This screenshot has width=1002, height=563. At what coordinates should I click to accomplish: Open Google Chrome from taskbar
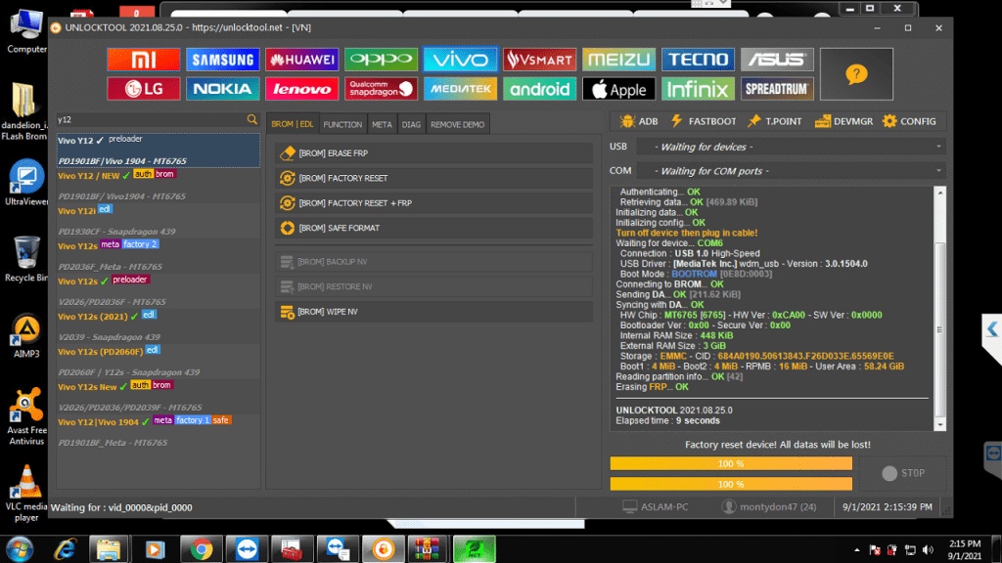click(x=201, y=549)
